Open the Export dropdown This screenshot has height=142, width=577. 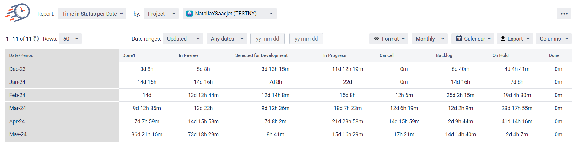(515, 39)
